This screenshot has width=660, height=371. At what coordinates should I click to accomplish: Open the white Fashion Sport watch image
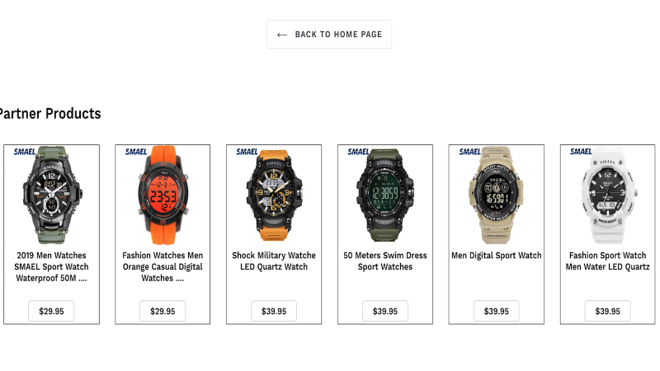607,195
